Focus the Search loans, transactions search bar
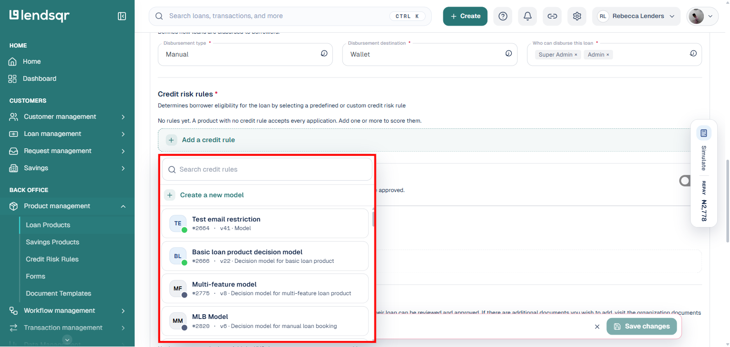The width and height of the screenshot is (730, 347). pos(290,16)
